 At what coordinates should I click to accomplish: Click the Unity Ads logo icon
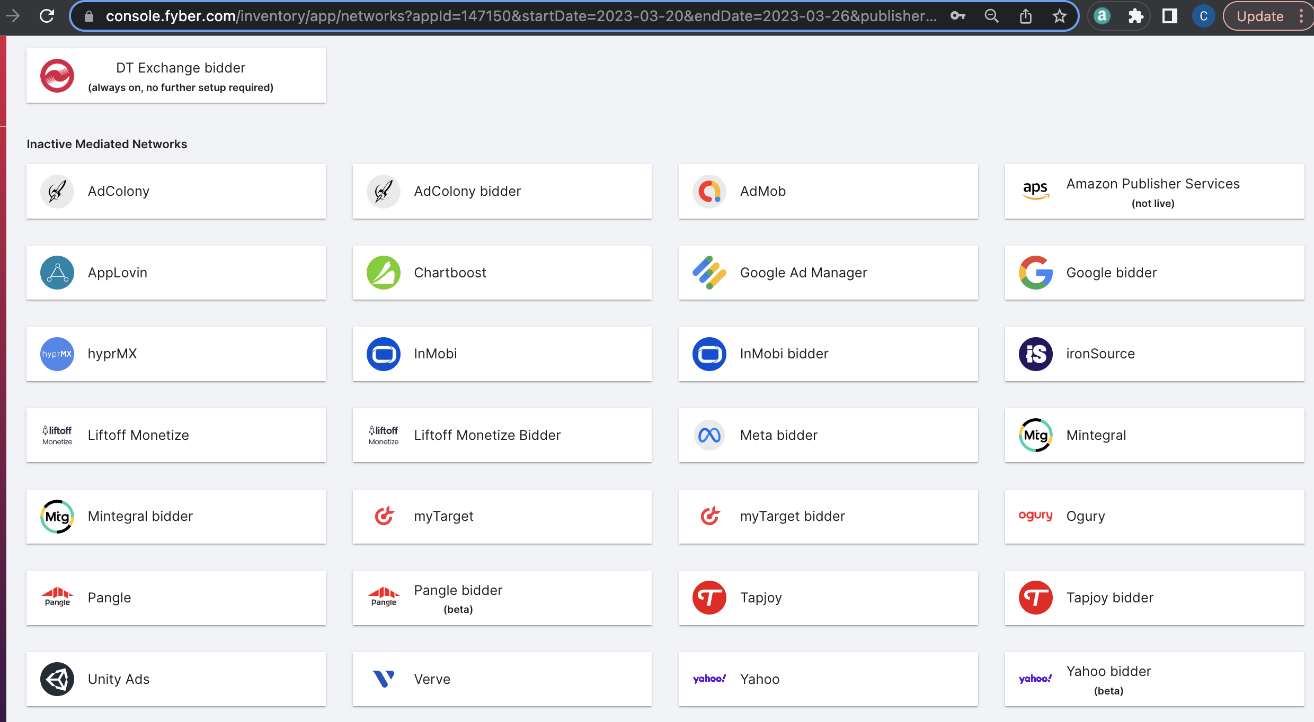pyautogui.click(x=57, y=679)
